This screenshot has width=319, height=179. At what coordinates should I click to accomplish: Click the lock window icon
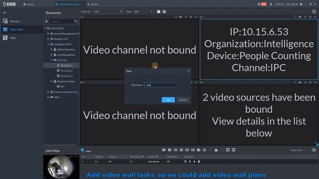(x=216, y=150)
